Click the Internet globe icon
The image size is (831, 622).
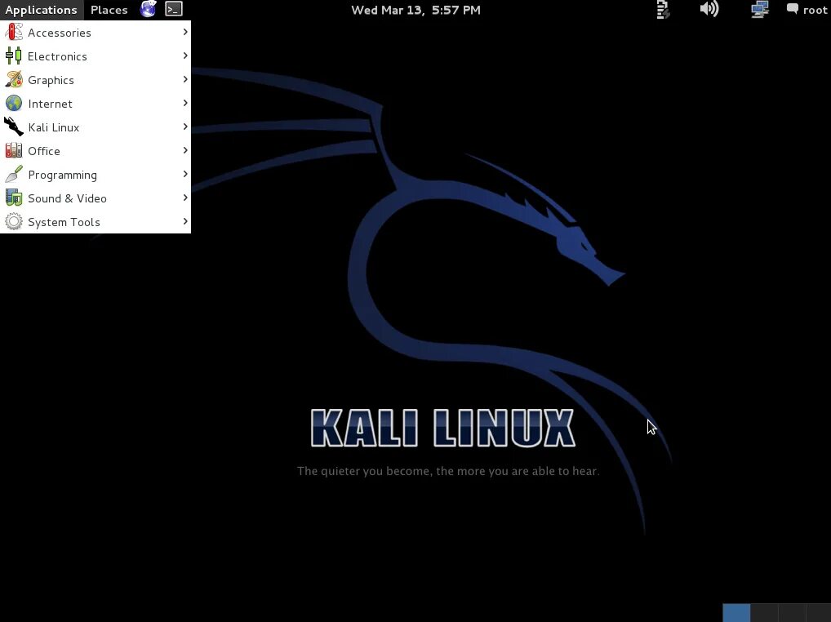[14, 104]
